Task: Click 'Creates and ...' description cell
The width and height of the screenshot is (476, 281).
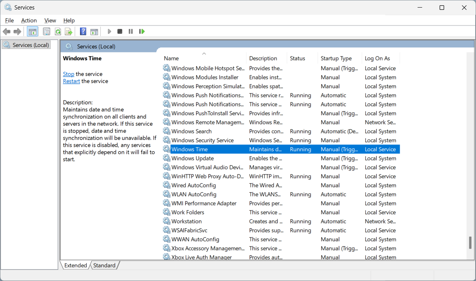Action: click(266, 221)
